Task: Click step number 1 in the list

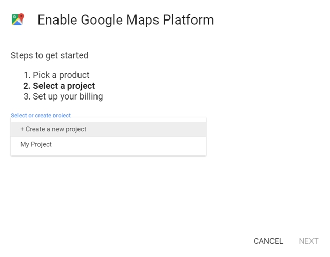Action: click(27, 75)
